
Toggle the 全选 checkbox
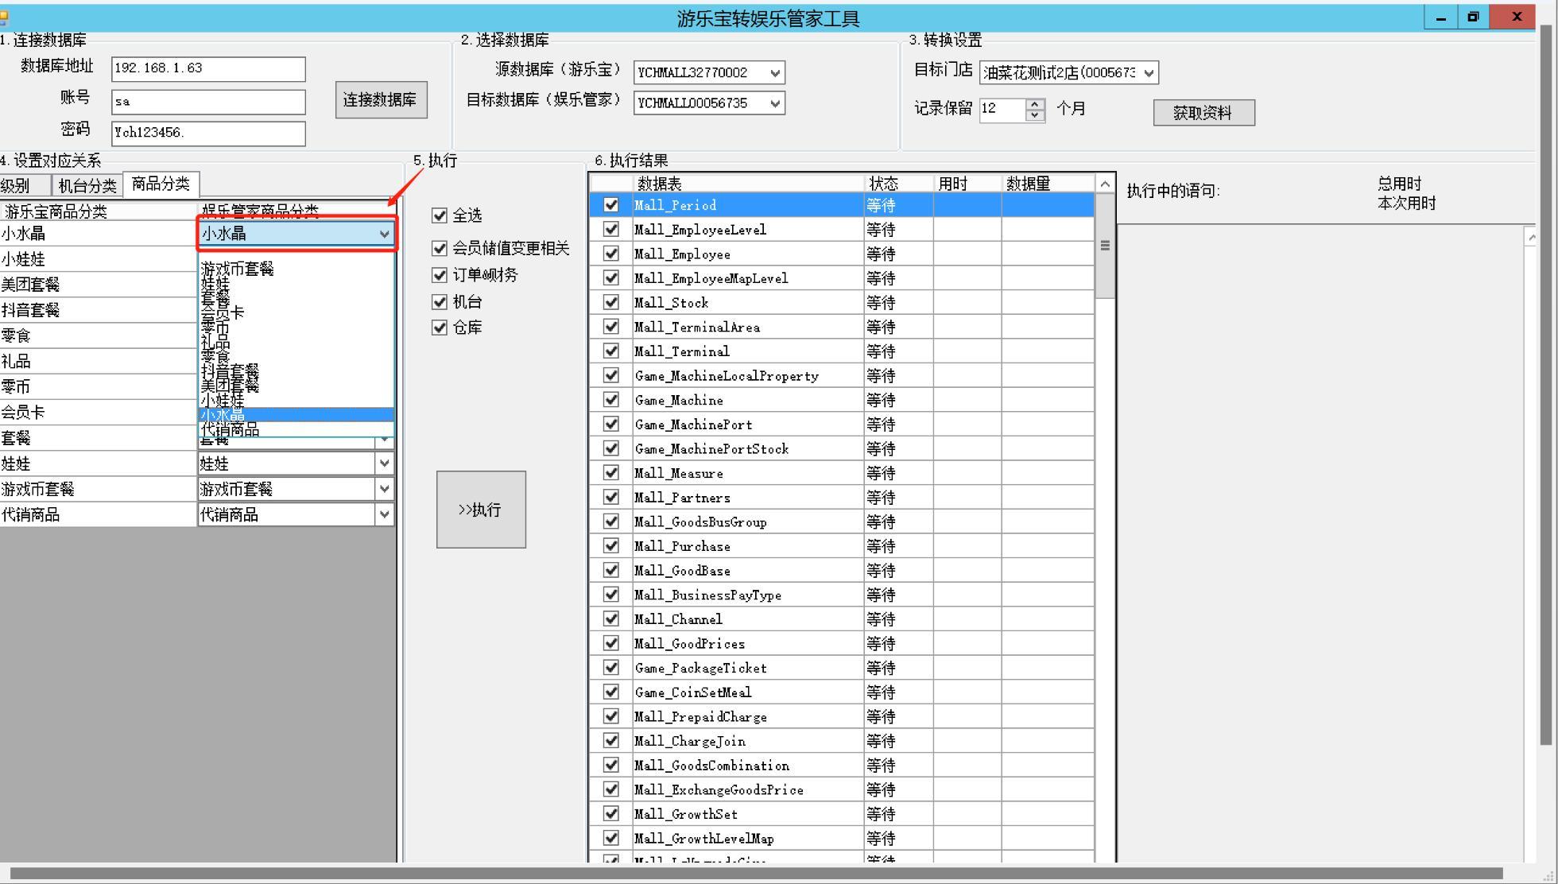pos(440,215)
